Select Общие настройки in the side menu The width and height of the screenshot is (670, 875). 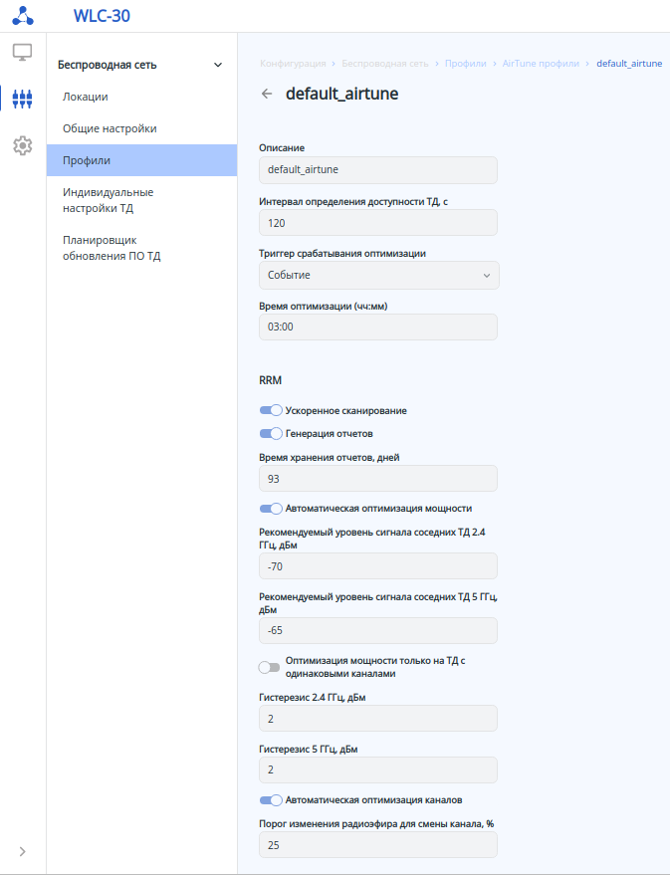[110, 128]
